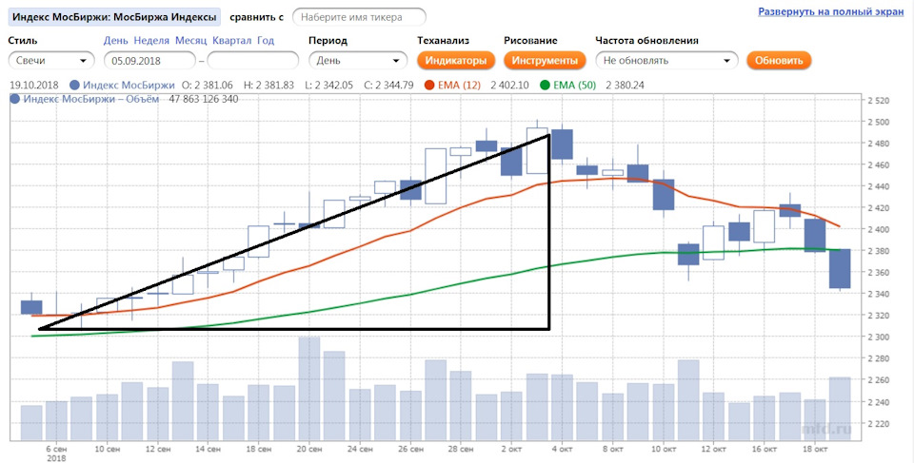Open Развернуть на полный экран link

pyautogui.click(x=830, y=11)
